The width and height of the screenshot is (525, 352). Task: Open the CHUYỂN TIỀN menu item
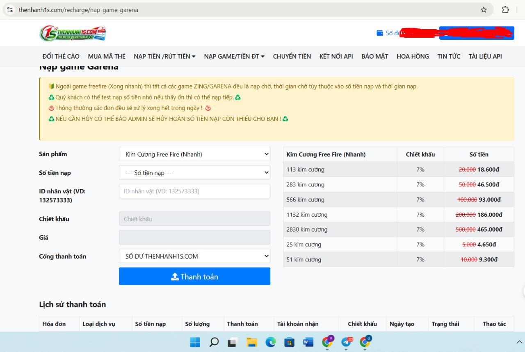click(292, 57)
